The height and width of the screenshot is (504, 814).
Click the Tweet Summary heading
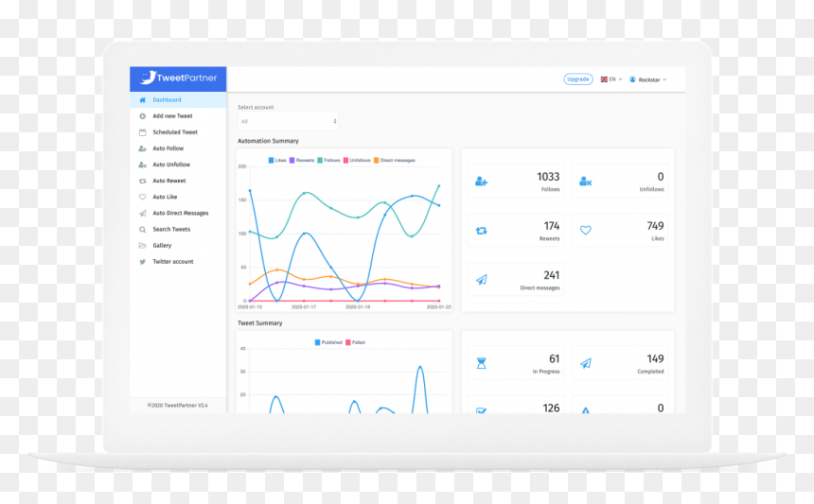pos(259,323)
